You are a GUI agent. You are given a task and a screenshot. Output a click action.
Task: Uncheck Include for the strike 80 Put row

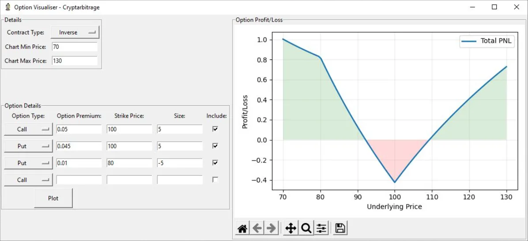pos(215,163)
